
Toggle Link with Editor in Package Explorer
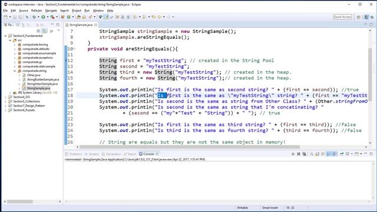(x=45, y=31)
